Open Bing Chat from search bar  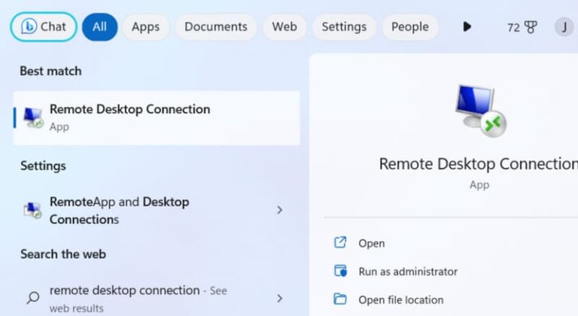(x=44, y=26)
